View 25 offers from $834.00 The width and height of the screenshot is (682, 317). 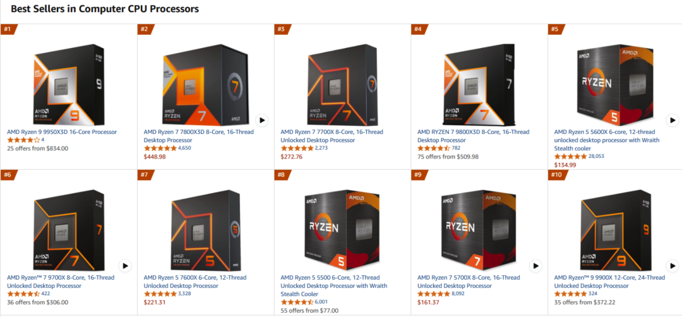38,148
